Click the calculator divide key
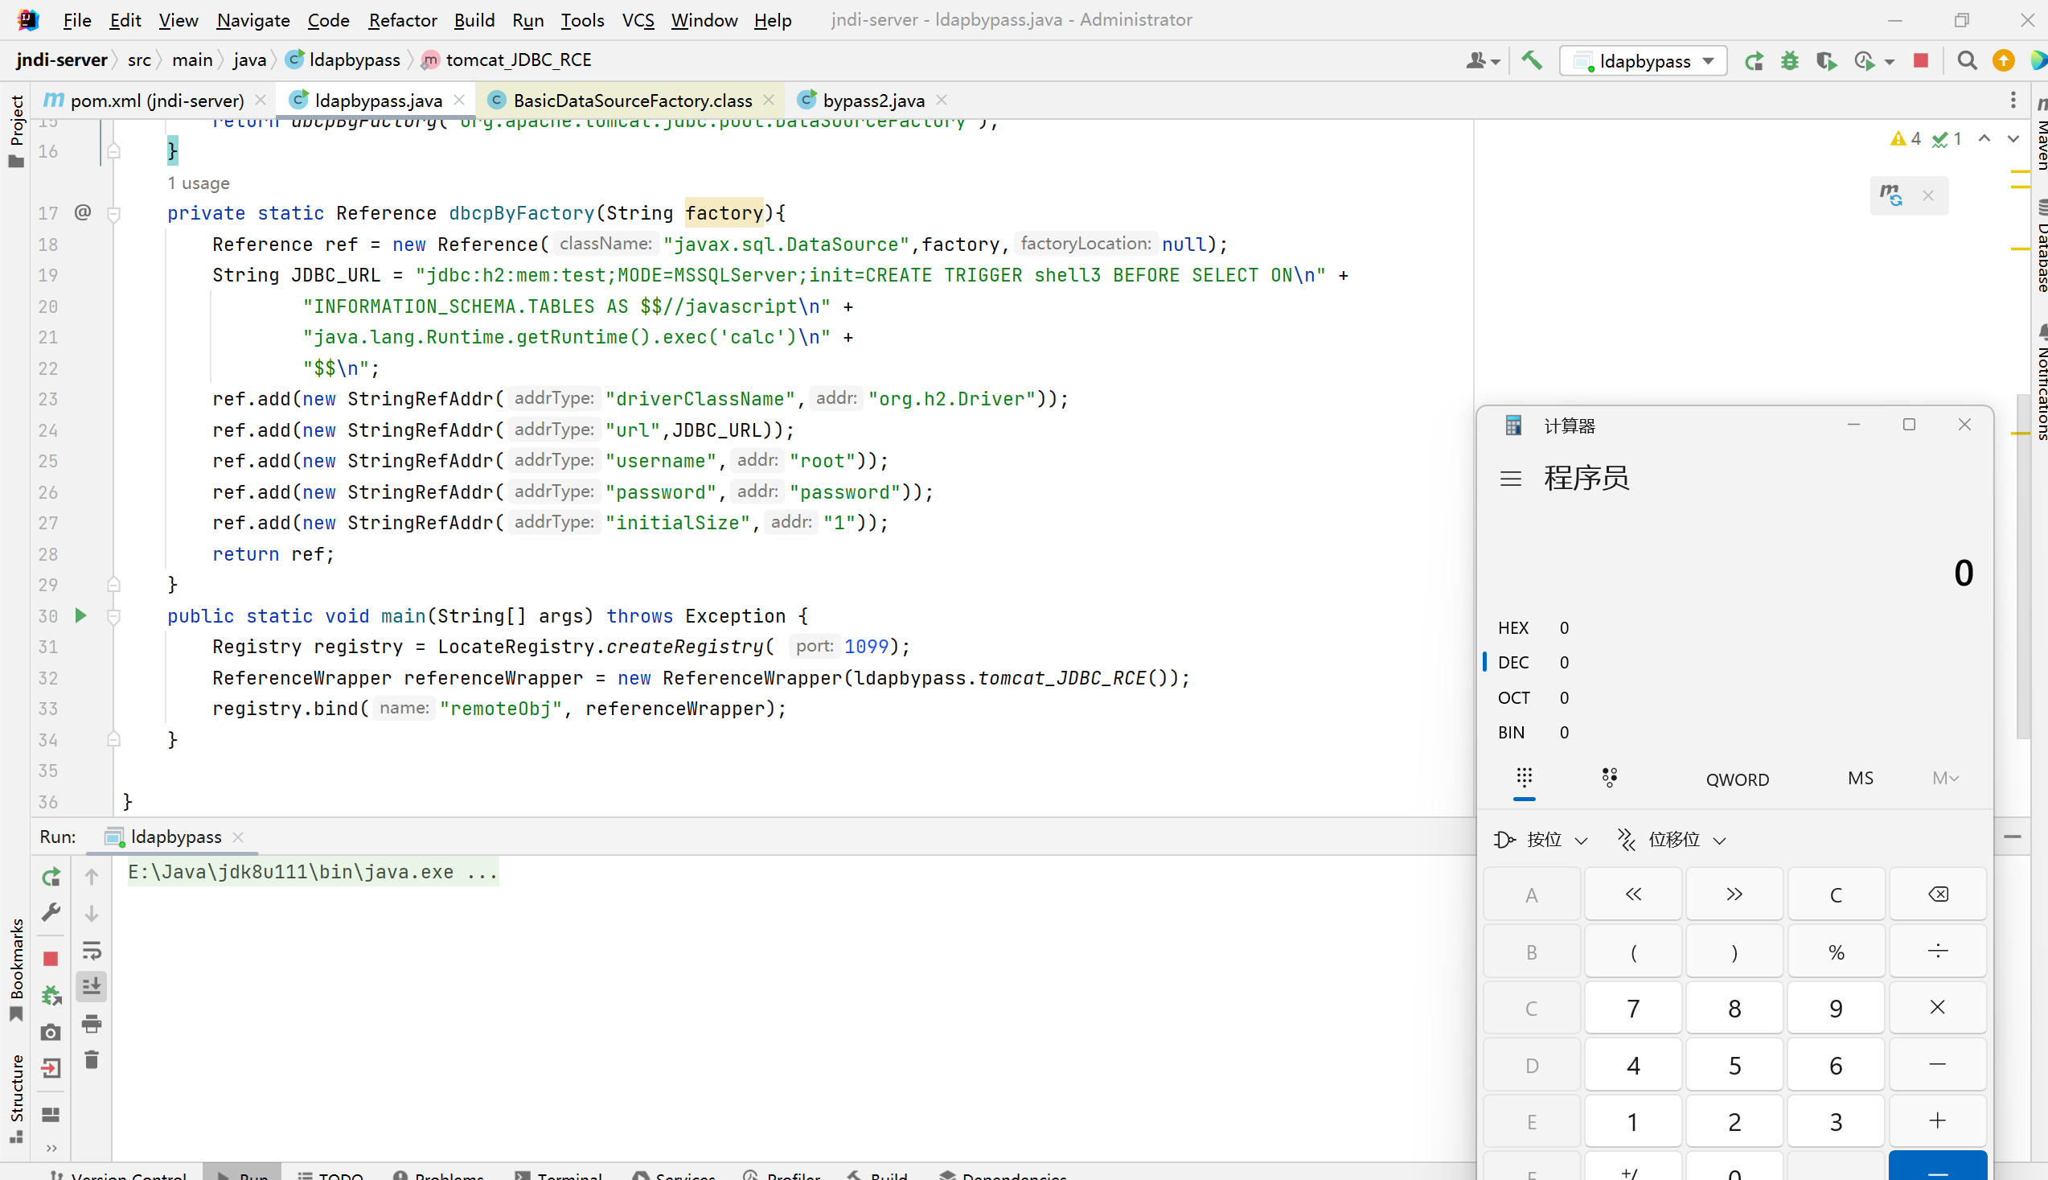2048x1180 pixels. (x=1938, y=951)
